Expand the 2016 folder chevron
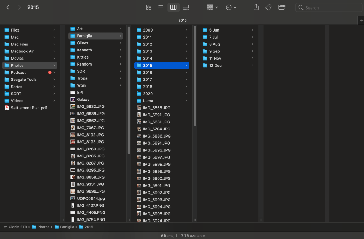Image resolution: width=364 pixels, height=239 pixels. pos(186,72)
